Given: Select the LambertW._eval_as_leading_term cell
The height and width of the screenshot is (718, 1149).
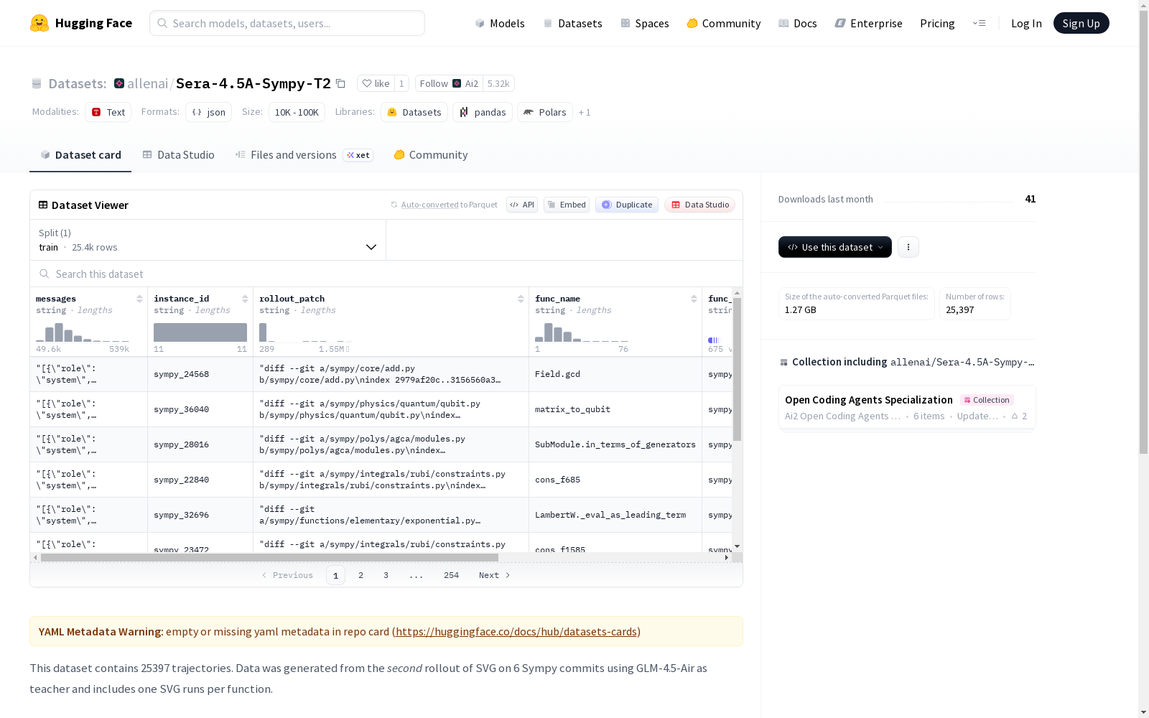Looking at the screenshot, I should (615, 515).
